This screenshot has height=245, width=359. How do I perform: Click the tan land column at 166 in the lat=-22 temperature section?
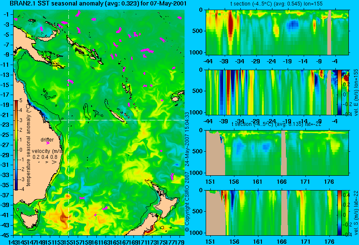(284, 153)
